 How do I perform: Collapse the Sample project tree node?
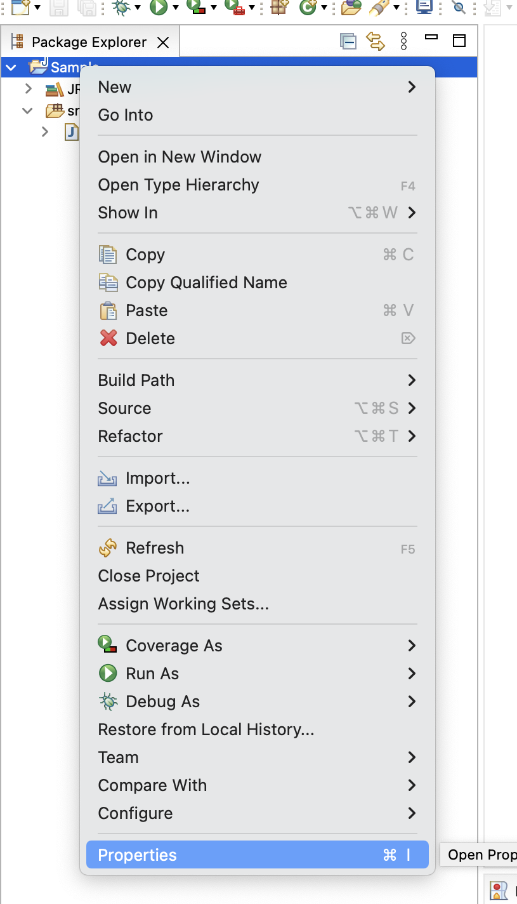(x=11, y=67)
